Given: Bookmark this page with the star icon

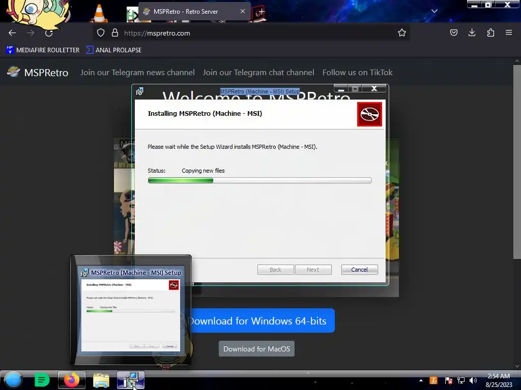Looking at the screenshot, I should click(x=402, y=32).
